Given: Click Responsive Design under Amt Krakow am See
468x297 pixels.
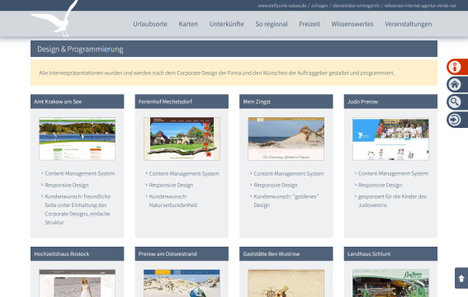Looking at the screenshot, I should pyautogui.click(x=67, y=185).
